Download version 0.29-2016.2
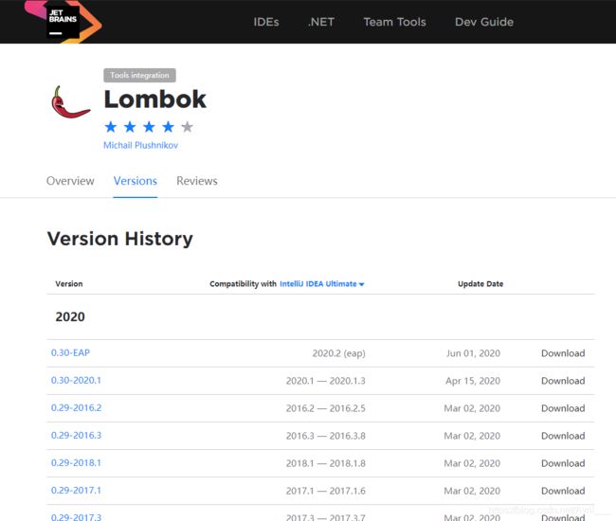 pos(563,408)
